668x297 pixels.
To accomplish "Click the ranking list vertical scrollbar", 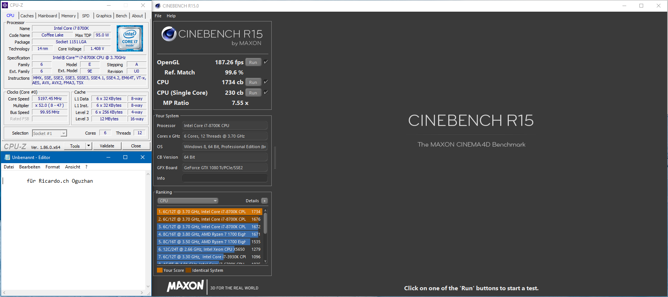I will tap(265, 223).
